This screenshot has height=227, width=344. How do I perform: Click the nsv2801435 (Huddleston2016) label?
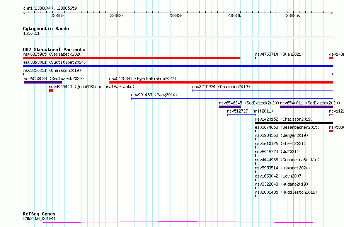coord(286,192)
